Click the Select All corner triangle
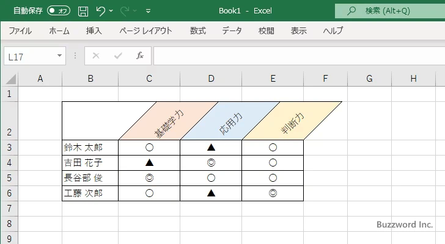445x244 pixels. pos(10,79)
